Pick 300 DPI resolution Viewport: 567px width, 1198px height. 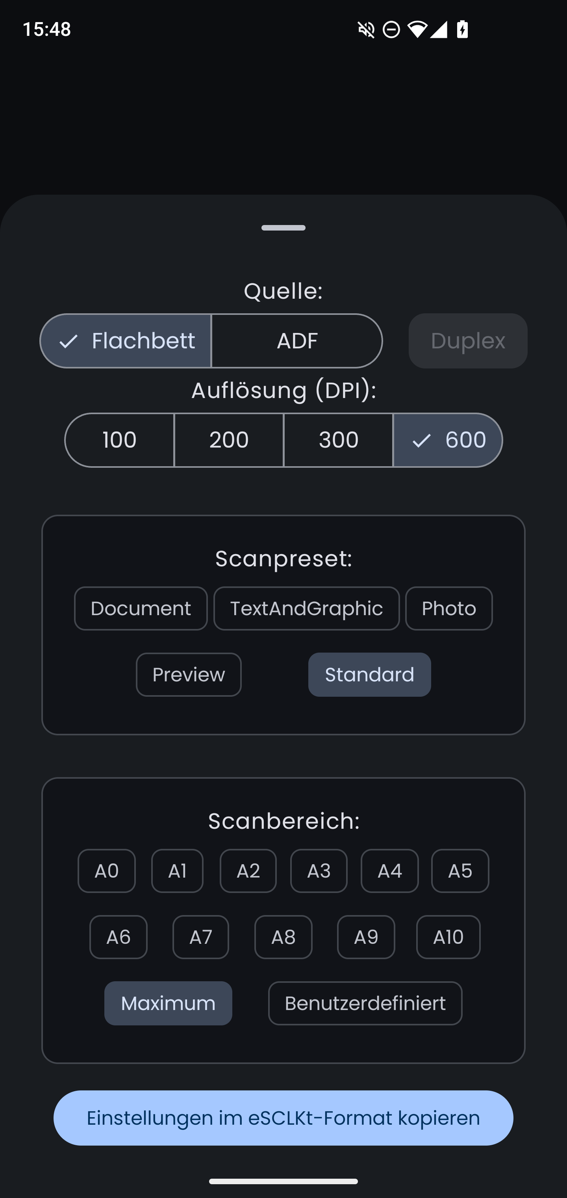[338, 440]
